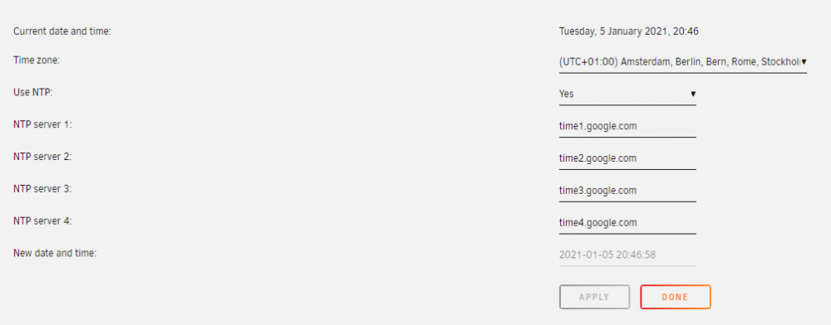Open the Time zone dropdown
The height and width of the screenshot is (325, 831).
click(682, 62)
